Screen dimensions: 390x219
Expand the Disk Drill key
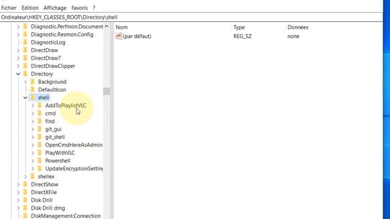click(x=18, y=200)
